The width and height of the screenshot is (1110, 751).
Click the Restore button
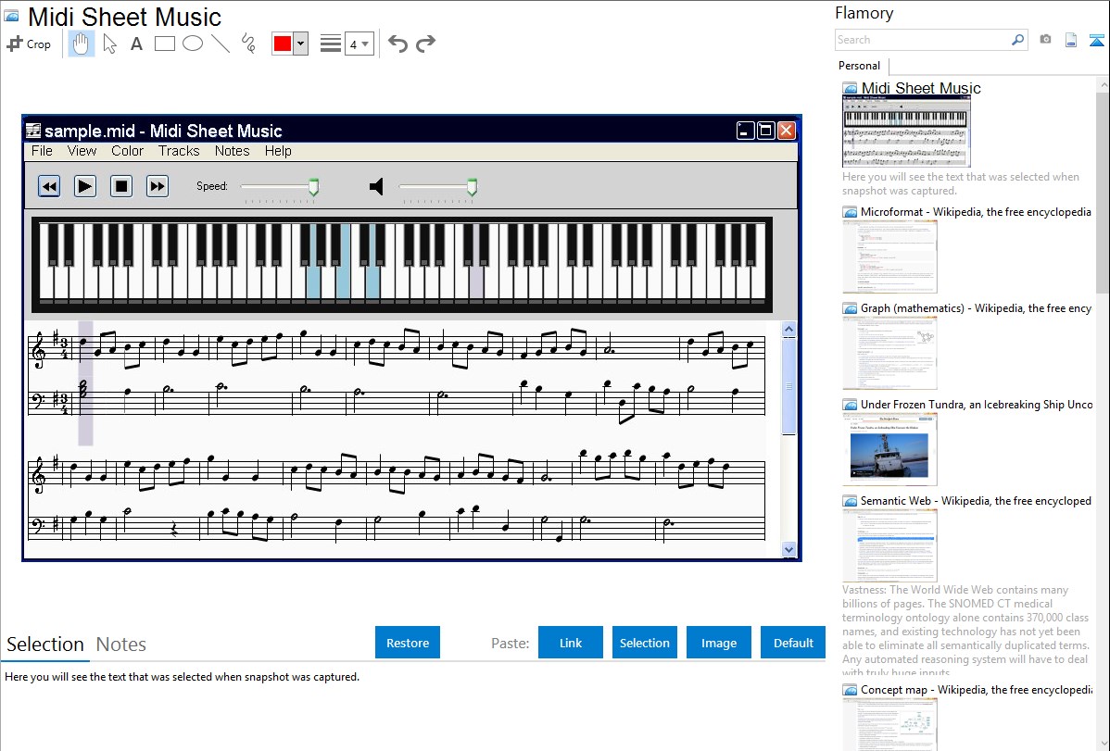(408, 643)
